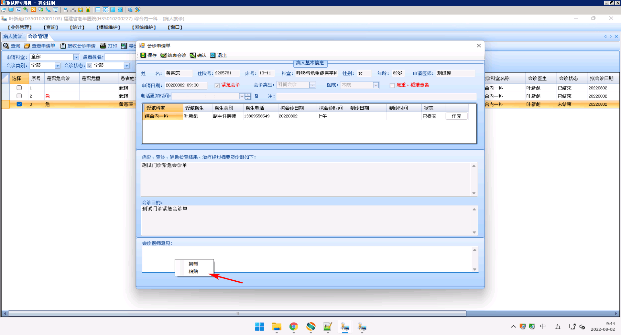Screen dimensions: 621x335
Task: Open the multi-monitor switch icon
Action: 130,10
